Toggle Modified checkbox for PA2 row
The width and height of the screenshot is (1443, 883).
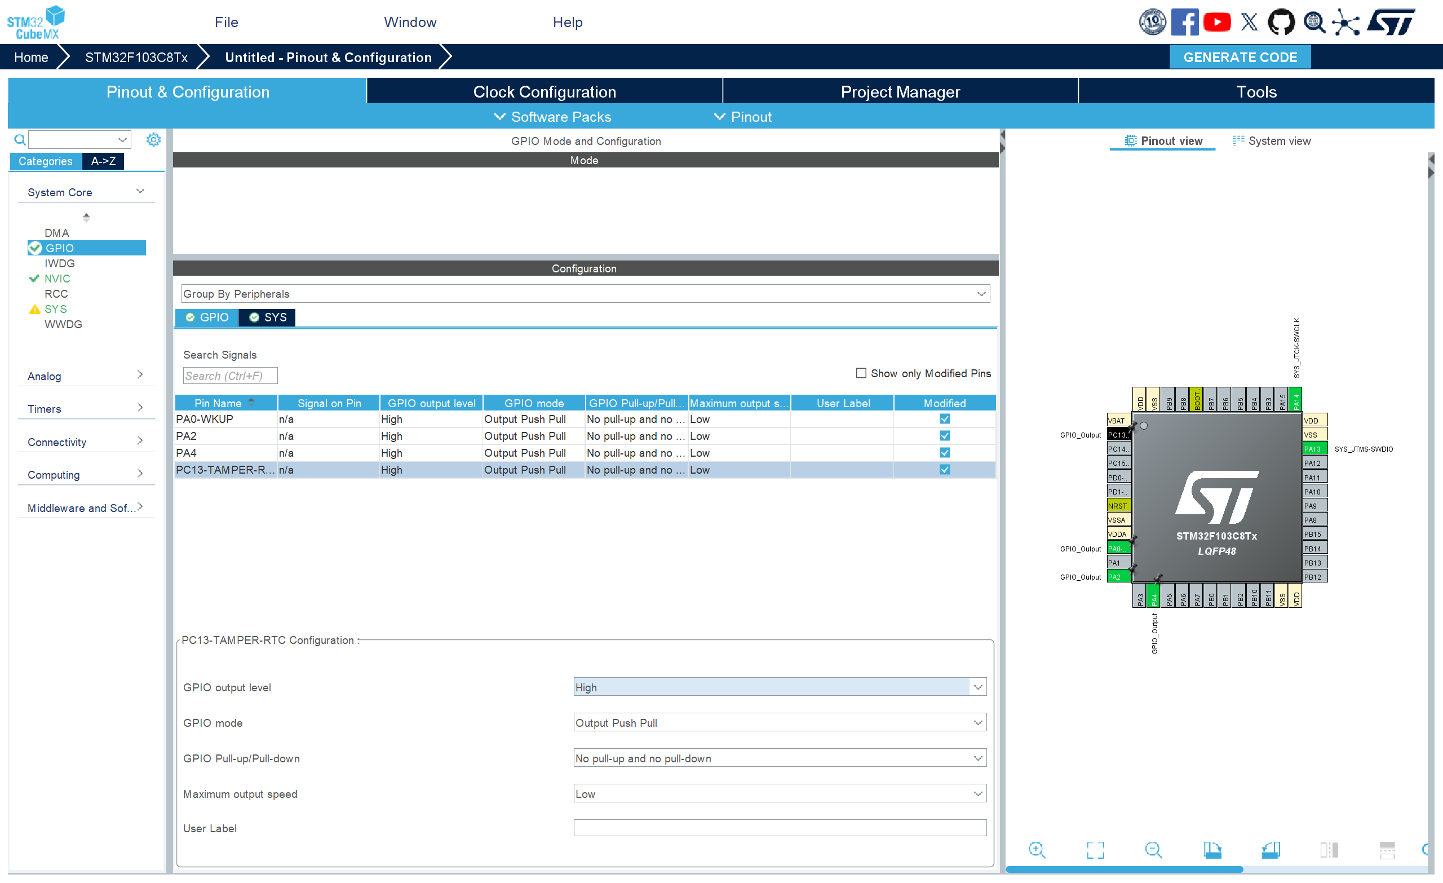945,436
